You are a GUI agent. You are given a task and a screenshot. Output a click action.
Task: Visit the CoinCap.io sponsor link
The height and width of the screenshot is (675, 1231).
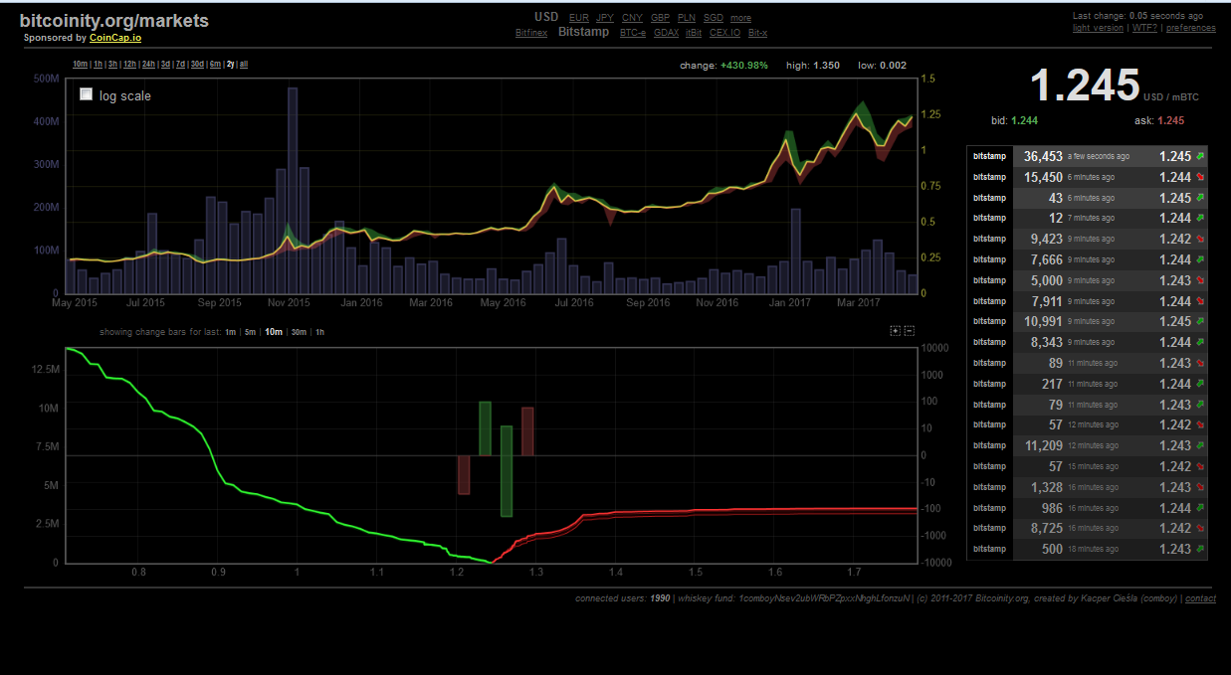[x=114, y=38]
